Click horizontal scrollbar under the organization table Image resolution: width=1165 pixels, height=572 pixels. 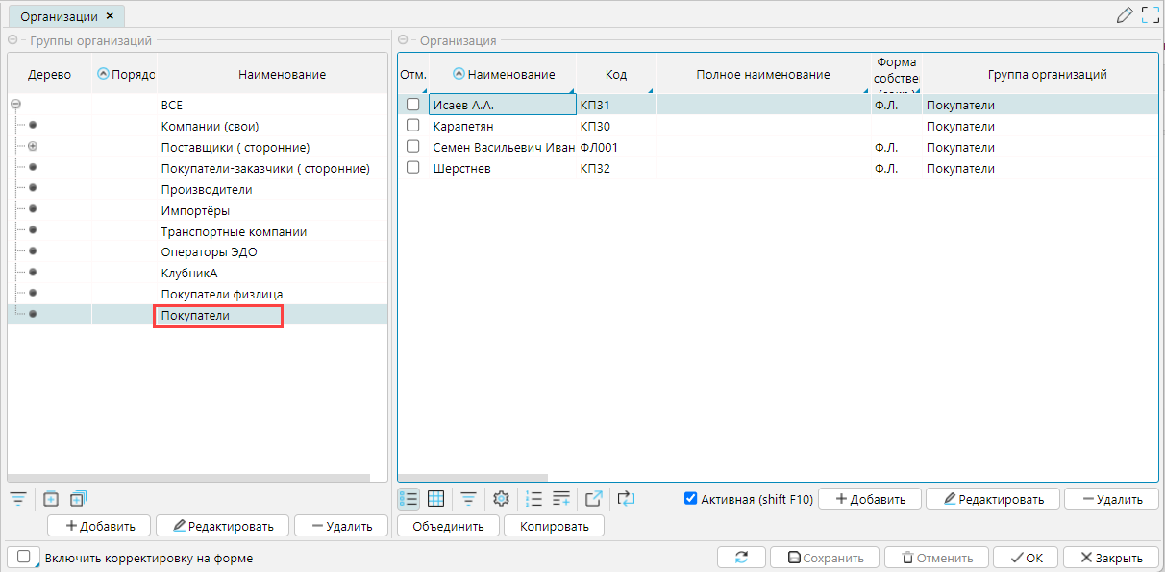pos(473,477)
